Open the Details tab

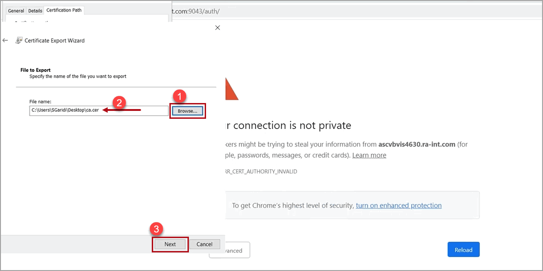[35, 11]
